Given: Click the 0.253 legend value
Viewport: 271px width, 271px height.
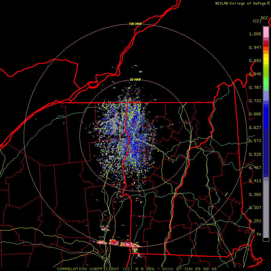Looking at the screenshot, I should point(255,221).
